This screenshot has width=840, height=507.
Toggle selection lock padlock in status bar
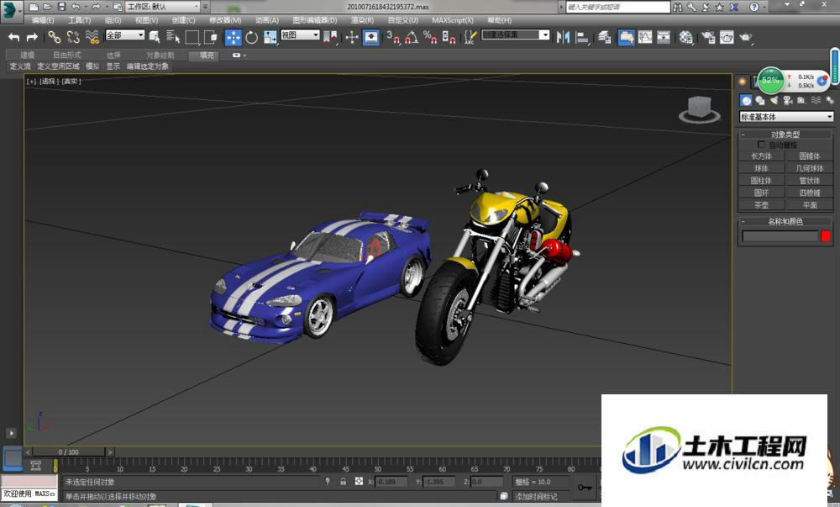click(343, 481)
